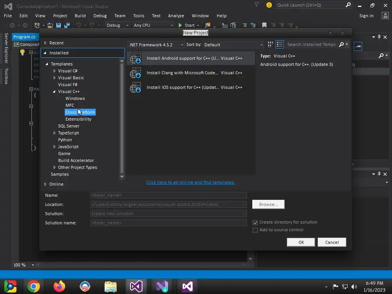
Task: Click the green Start debugging arrow
Action: pos(180,25)
